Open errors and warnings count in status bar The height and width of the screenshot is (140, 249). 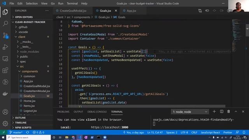coord(38,132)
